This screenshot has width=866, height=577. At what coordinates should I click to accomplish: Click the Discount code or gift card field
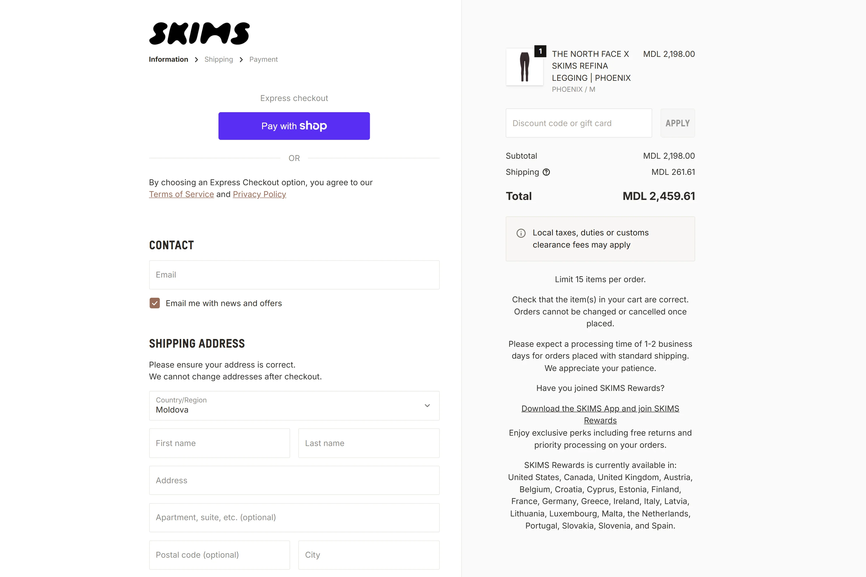[x=578, y=123]
